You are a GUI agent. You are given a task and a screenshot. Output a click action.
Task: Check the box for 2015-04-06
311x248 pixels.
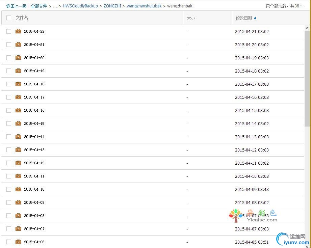click(9, 242)
